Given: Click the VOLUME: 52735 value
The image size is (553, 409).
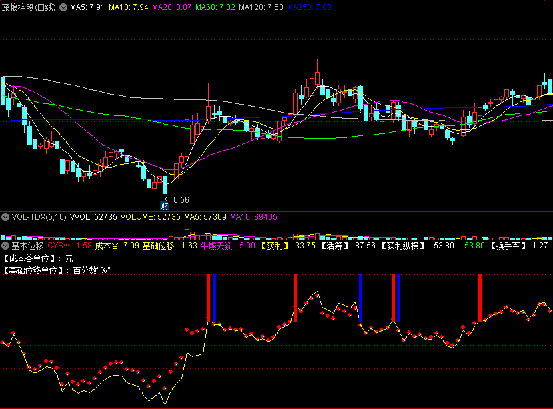Looking at the screenshot, I should (151, 217).
